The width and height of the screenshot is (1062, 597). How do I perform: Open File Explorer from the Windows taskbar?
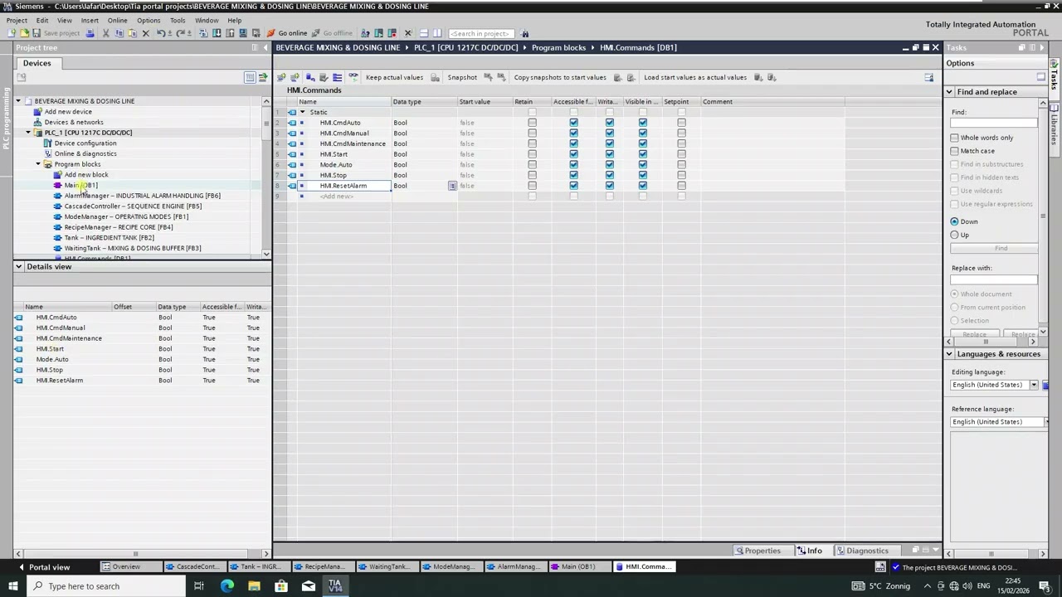(x=254, y=586)
